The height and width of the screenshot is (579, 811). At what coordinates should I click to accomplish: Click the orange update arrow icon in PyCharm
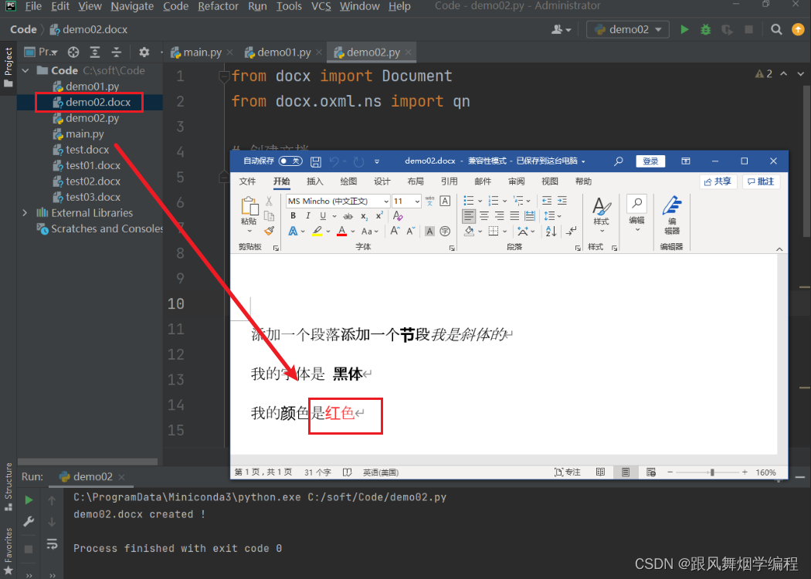798,29
